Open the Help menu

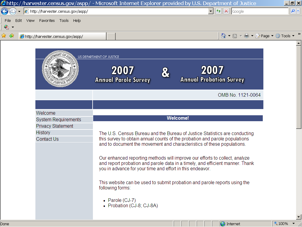(77, 20)
